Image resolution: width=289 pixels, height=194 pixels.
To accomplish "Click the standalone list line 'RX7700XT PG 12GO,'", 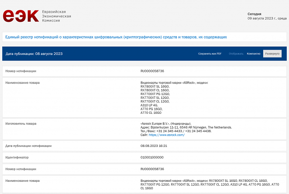I will (155, 94).
